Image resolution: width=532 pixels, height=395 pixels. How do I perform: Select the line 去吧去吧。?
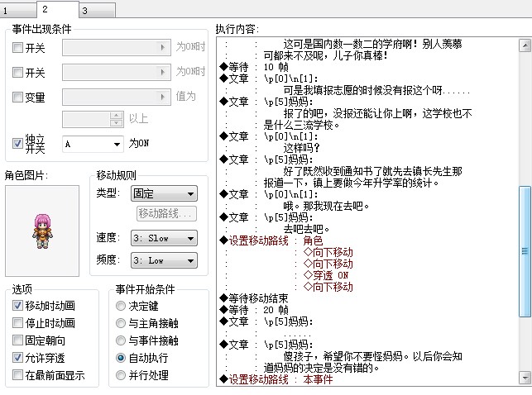tap(306, 229)
